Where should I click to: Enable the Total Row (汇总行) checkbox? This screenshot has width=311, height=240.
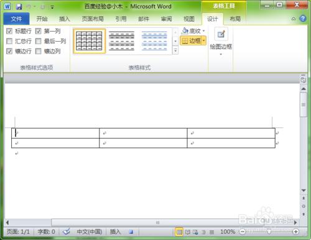coord(9,41)
